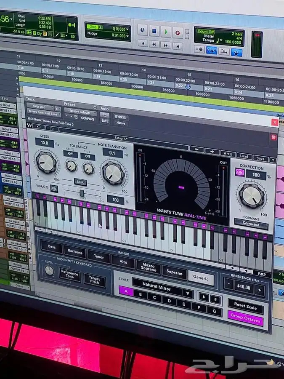Click the Fast Forward transport icon
The height and width of the screenshot is (379, 284).
(x=166, y=45)
